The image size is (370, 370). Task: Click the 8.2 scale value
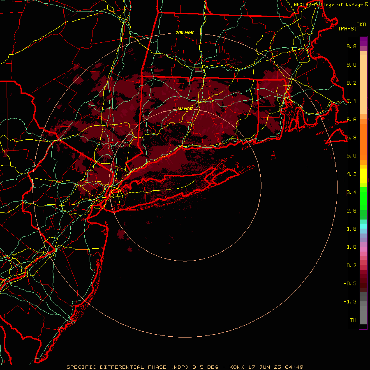click(351, 83)
